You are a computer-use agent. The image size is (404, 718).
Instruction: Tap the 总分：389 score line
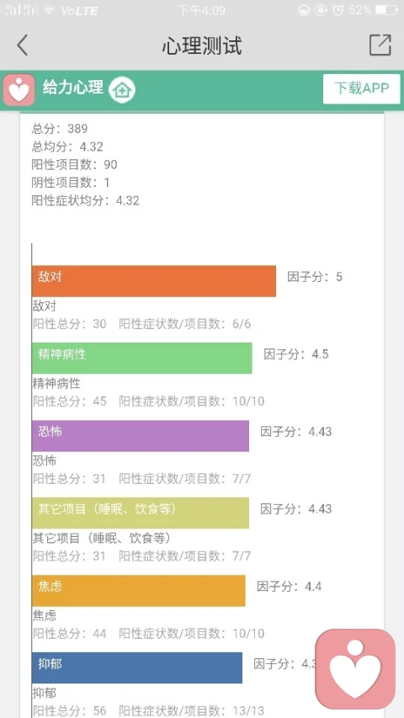[60, 129]
